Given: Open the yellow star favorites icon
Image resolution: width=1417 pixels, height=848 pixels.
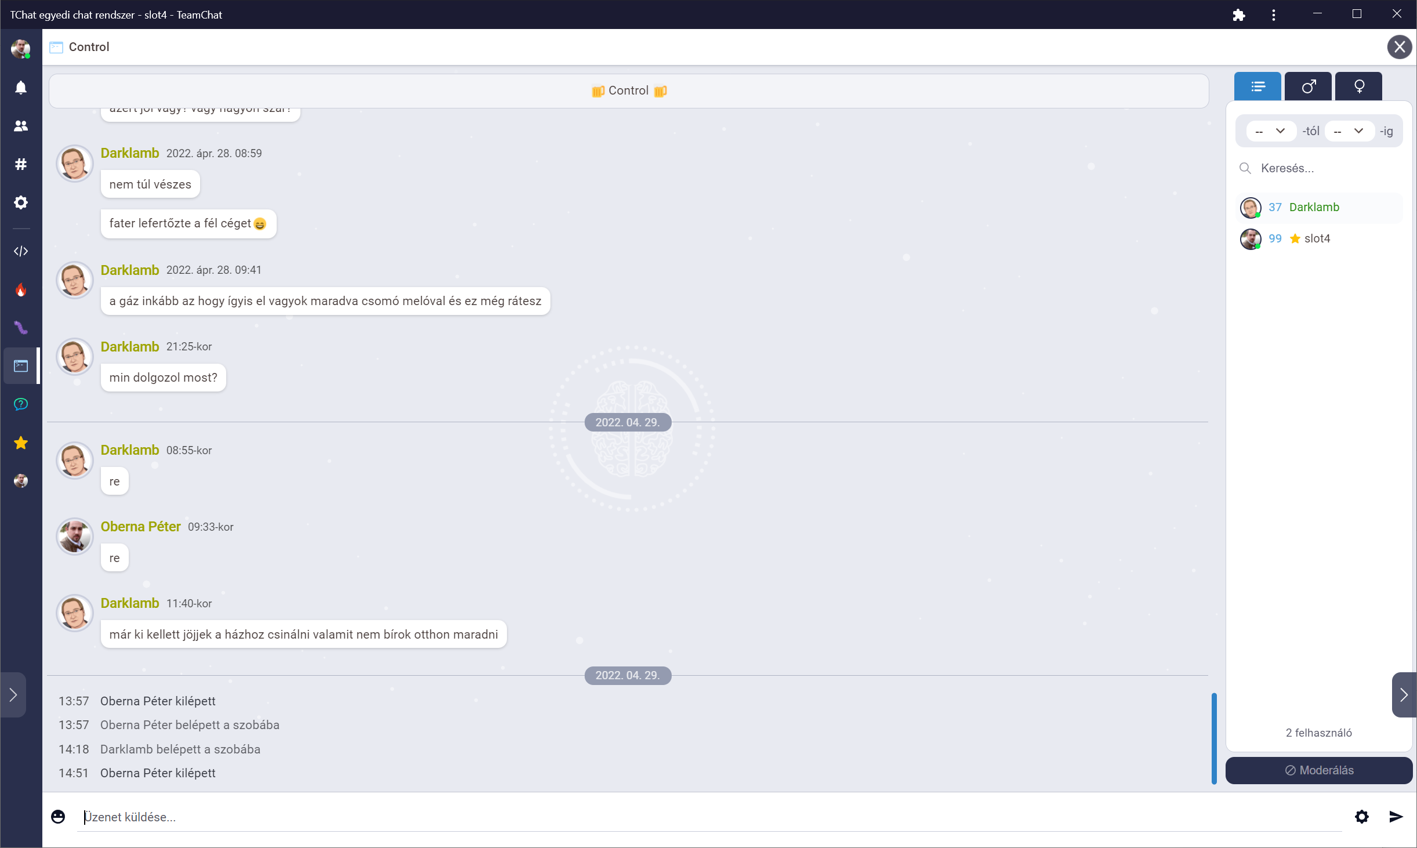Looking at the screenshot, I should coord(21,443).
